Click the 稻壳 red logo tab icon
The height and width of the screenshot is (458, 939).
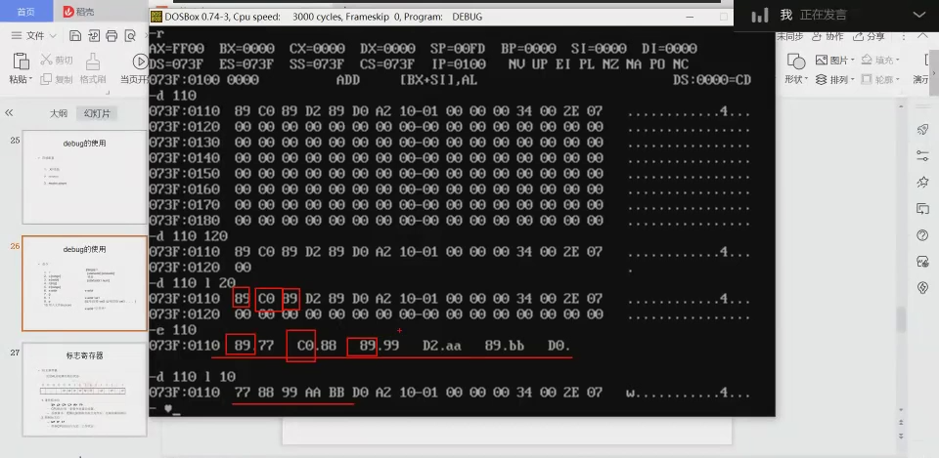click(68, 12)
